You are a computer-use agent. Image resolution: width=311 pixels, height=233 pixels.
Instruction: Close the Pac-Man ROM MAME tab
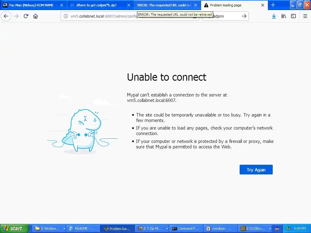pyautogui.click(x=62, y=5)
